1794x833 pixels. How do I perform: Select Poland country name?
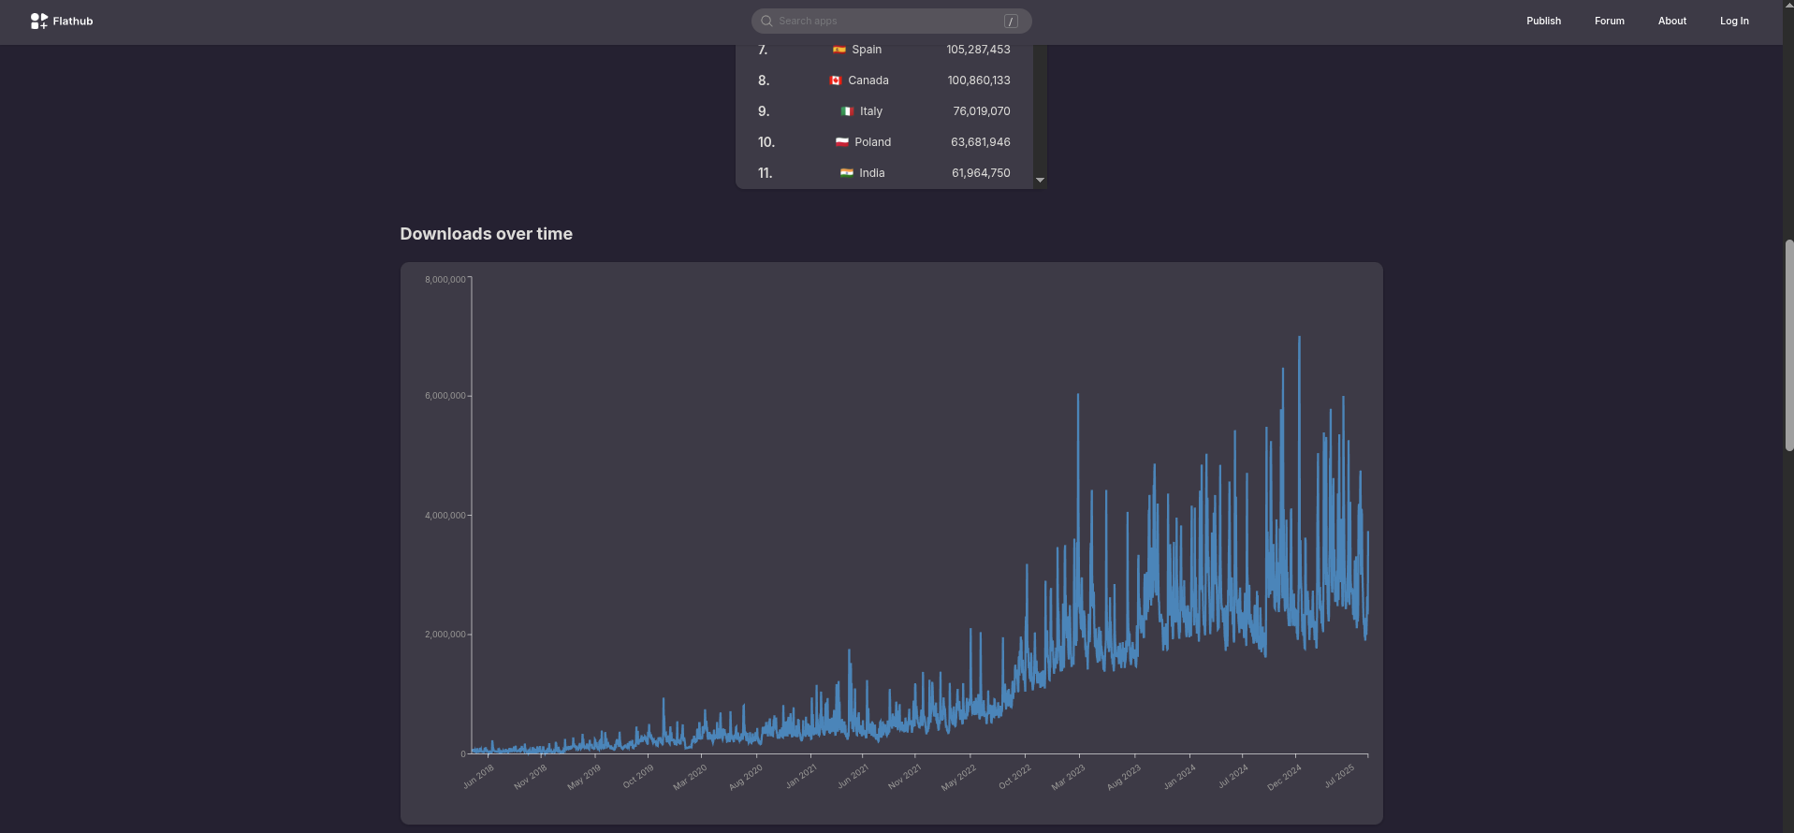point(873,142)
